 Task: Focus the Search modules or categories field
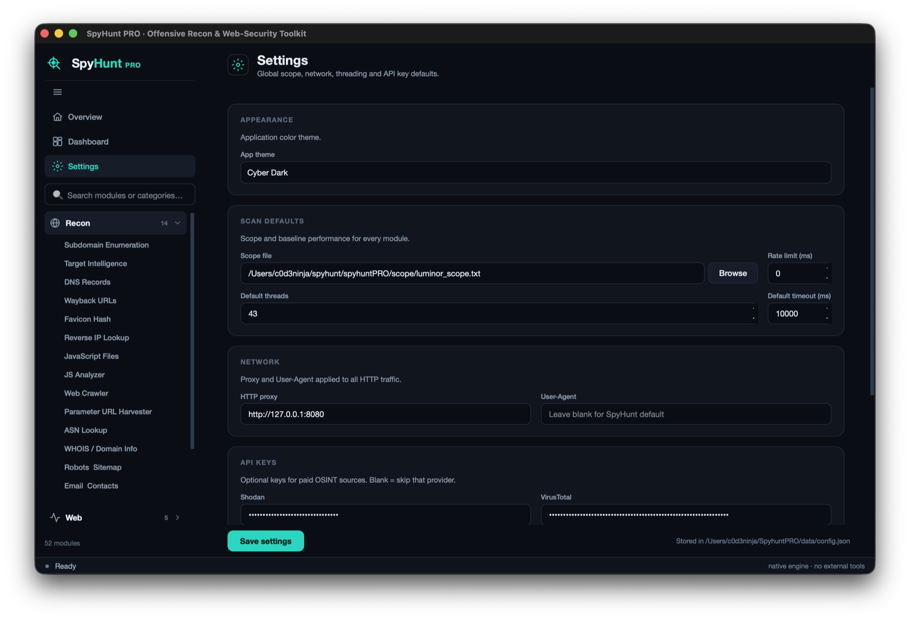click(x=119, y=195)
